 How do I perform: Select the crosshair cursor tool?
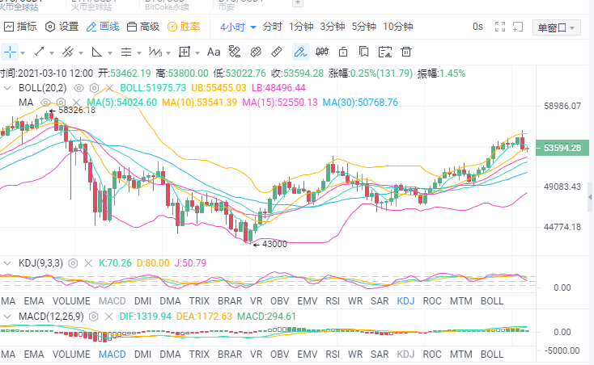coord(11,52)
